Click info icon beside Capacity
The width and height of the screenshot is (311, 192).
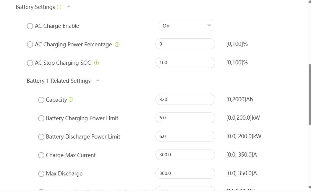tap(71, 100)
